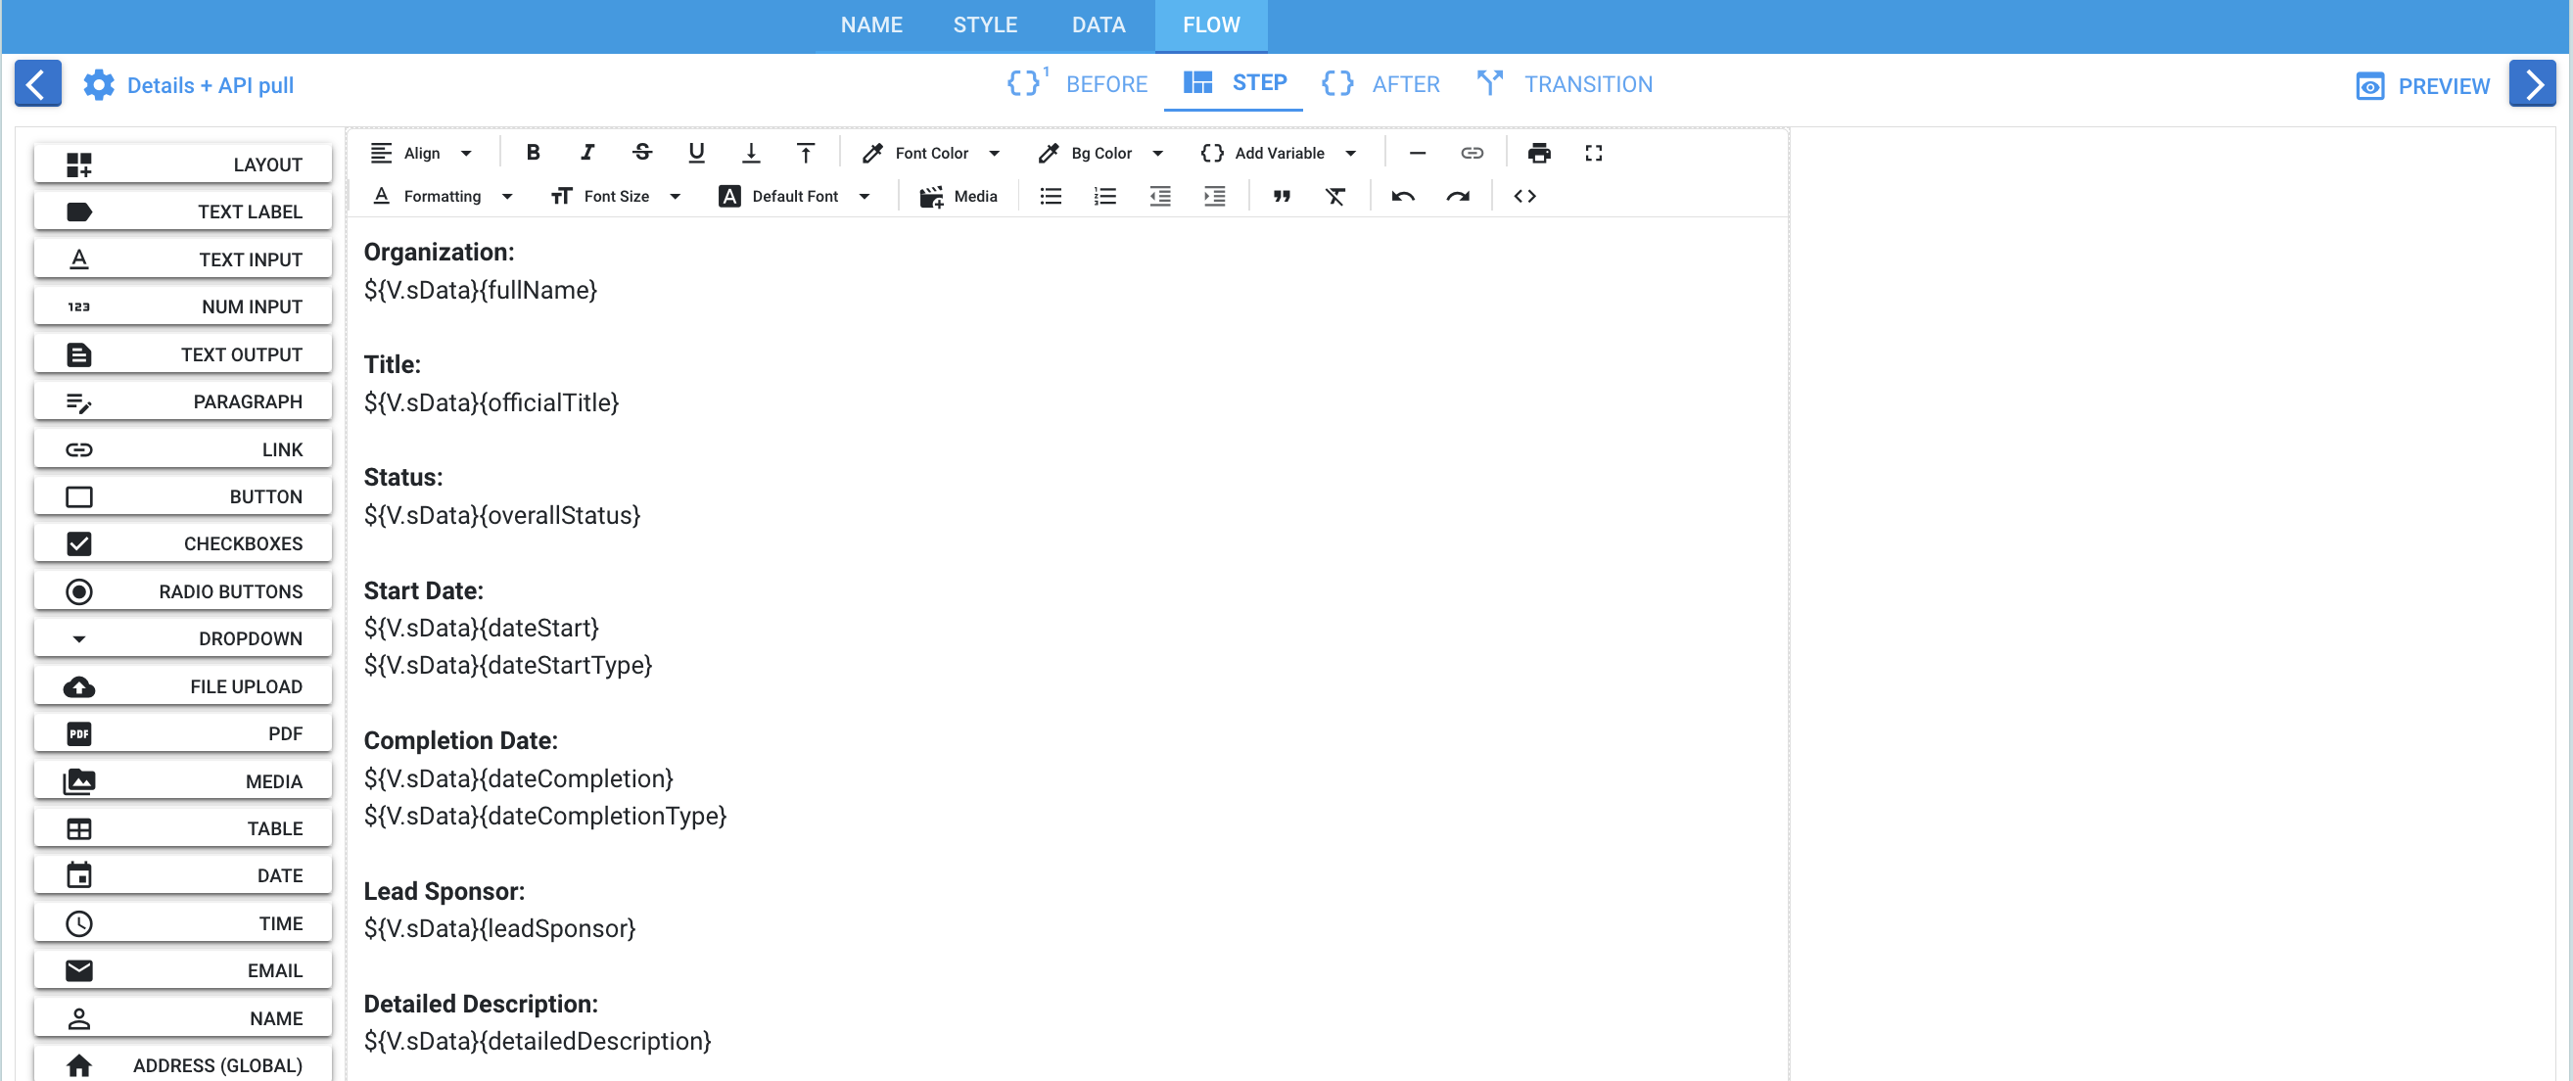Add a LINK component from sidebar
This screenshot has width=2573, height=1081.
click(x=183, y=449)
